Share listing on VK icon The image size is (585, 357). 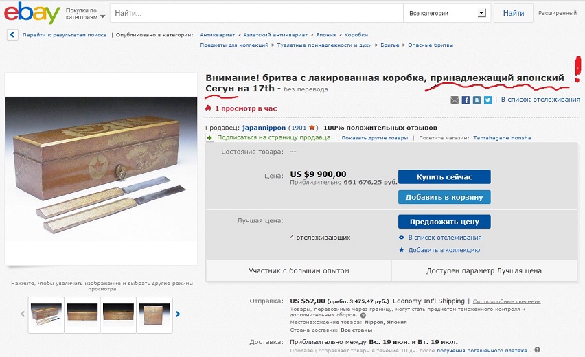(x=477, y=100)
